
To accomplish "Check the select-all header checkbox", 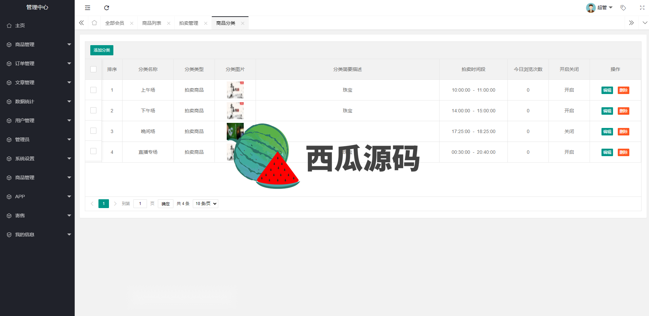I will [93, 69].
